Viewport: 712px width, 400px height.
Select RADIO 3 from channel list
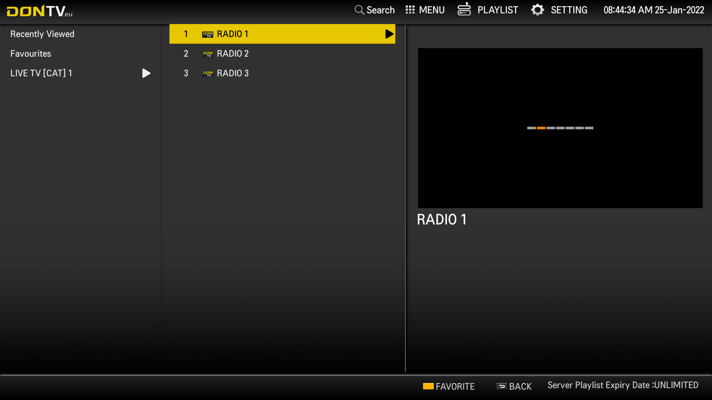[233, 73]
